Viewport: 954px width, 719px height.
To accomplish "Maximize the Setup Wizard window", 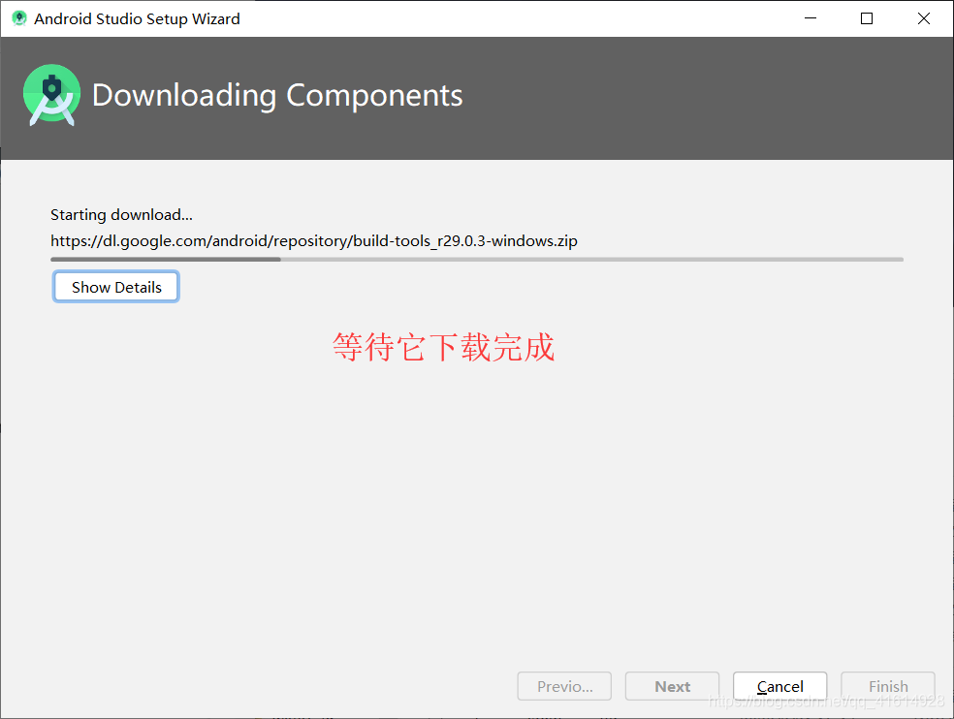I will pyautogui.click(x=867, y=18).
